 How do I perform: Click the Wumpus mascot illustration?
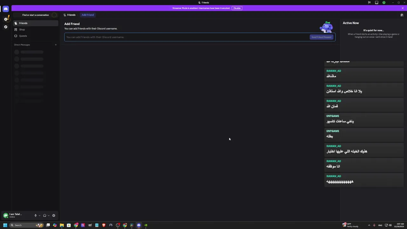pos(326,27)
